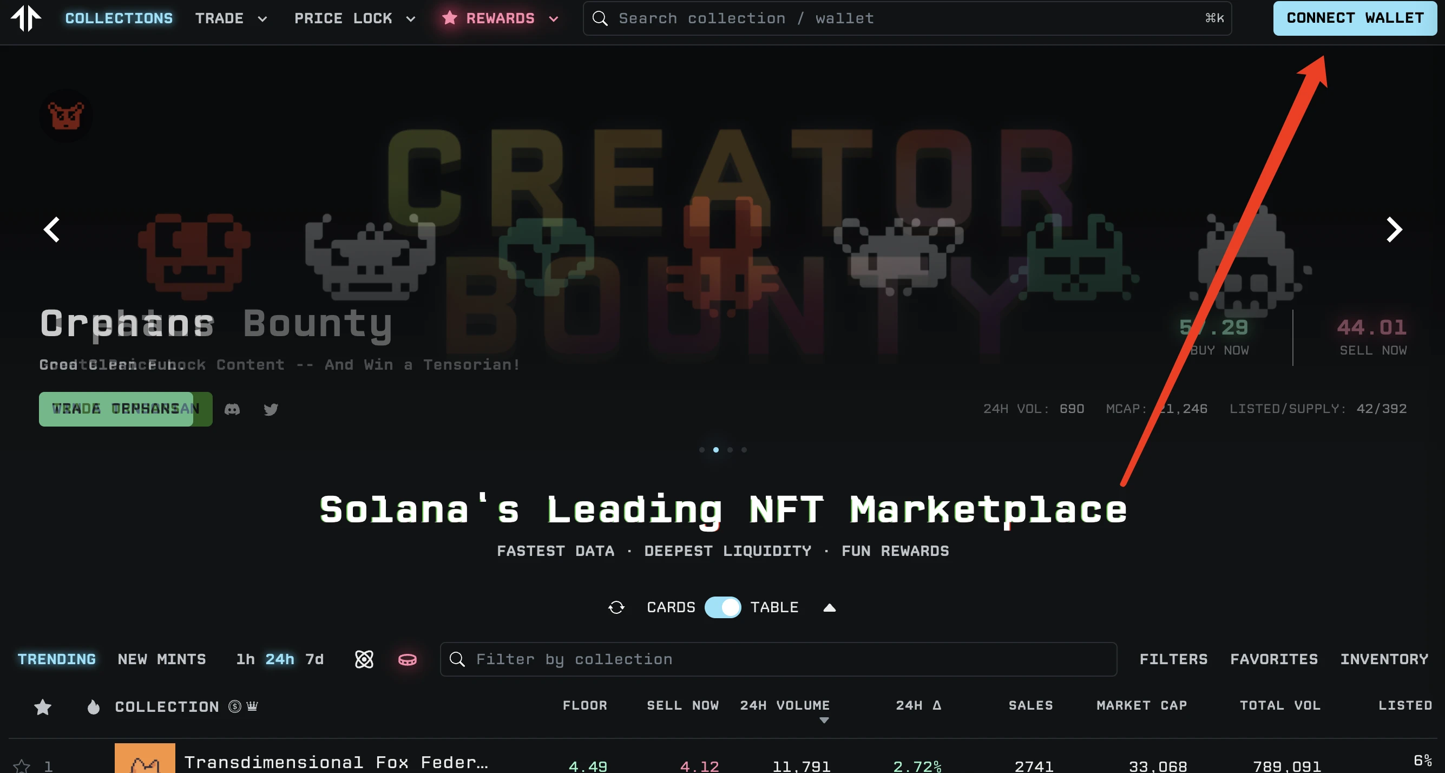Click the refresh data icon
The width and height of the screenshot is (1445, 773).
(x=616, y=607)
